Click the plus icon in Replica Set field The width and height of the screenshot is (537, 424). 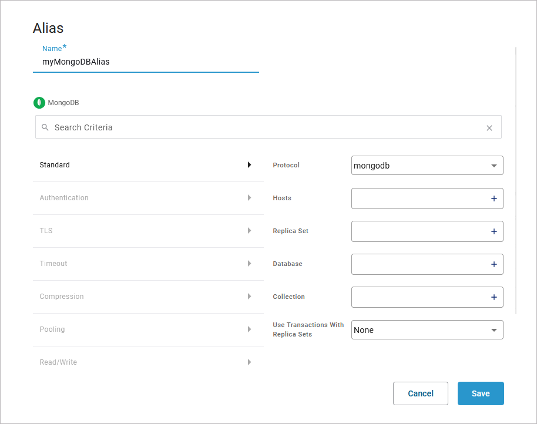point(494,231)
